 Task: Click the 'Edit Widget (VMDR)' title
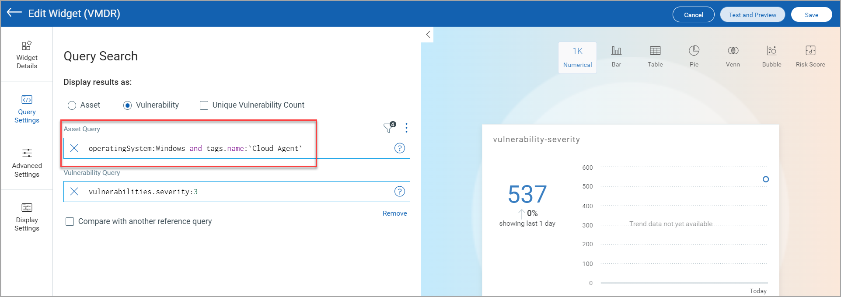(x=74, y=14)
